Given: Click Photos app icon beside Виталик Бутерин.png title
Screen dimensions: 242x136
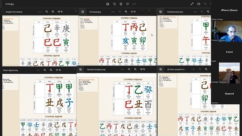Looking at the screenshot, I should click(x=81, y=70).
